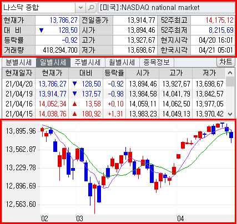Image resolution: width=237 pixels, height=224 pixels.
Task: Click the 대비 column header
Action: (x=86, y=73)
